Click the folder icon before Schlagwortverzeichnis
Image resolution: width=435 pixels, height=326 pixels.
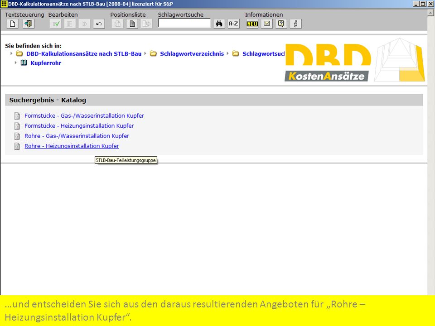[x=154, y=53]
